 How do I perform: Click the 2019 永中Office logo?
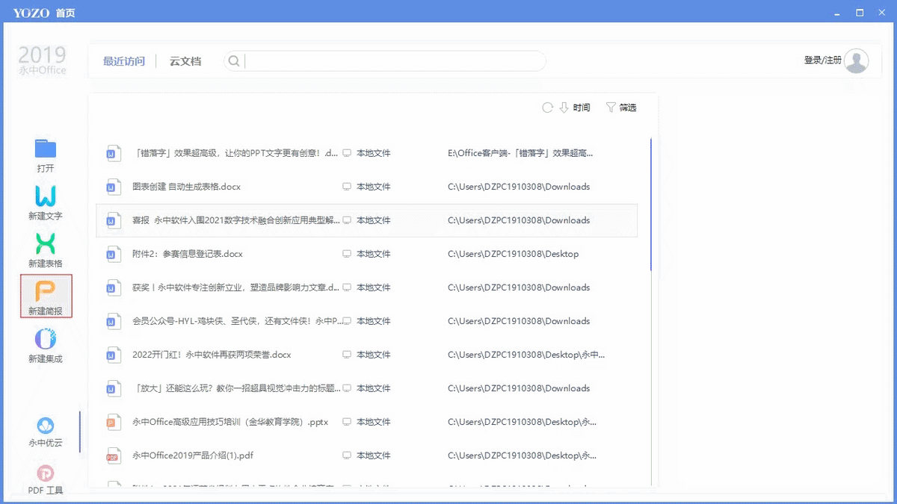(x=42, y=60)
